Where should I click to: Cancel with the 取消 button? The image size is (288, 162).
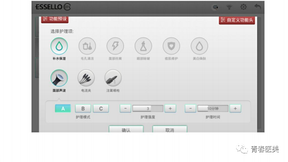click(170, 129)
